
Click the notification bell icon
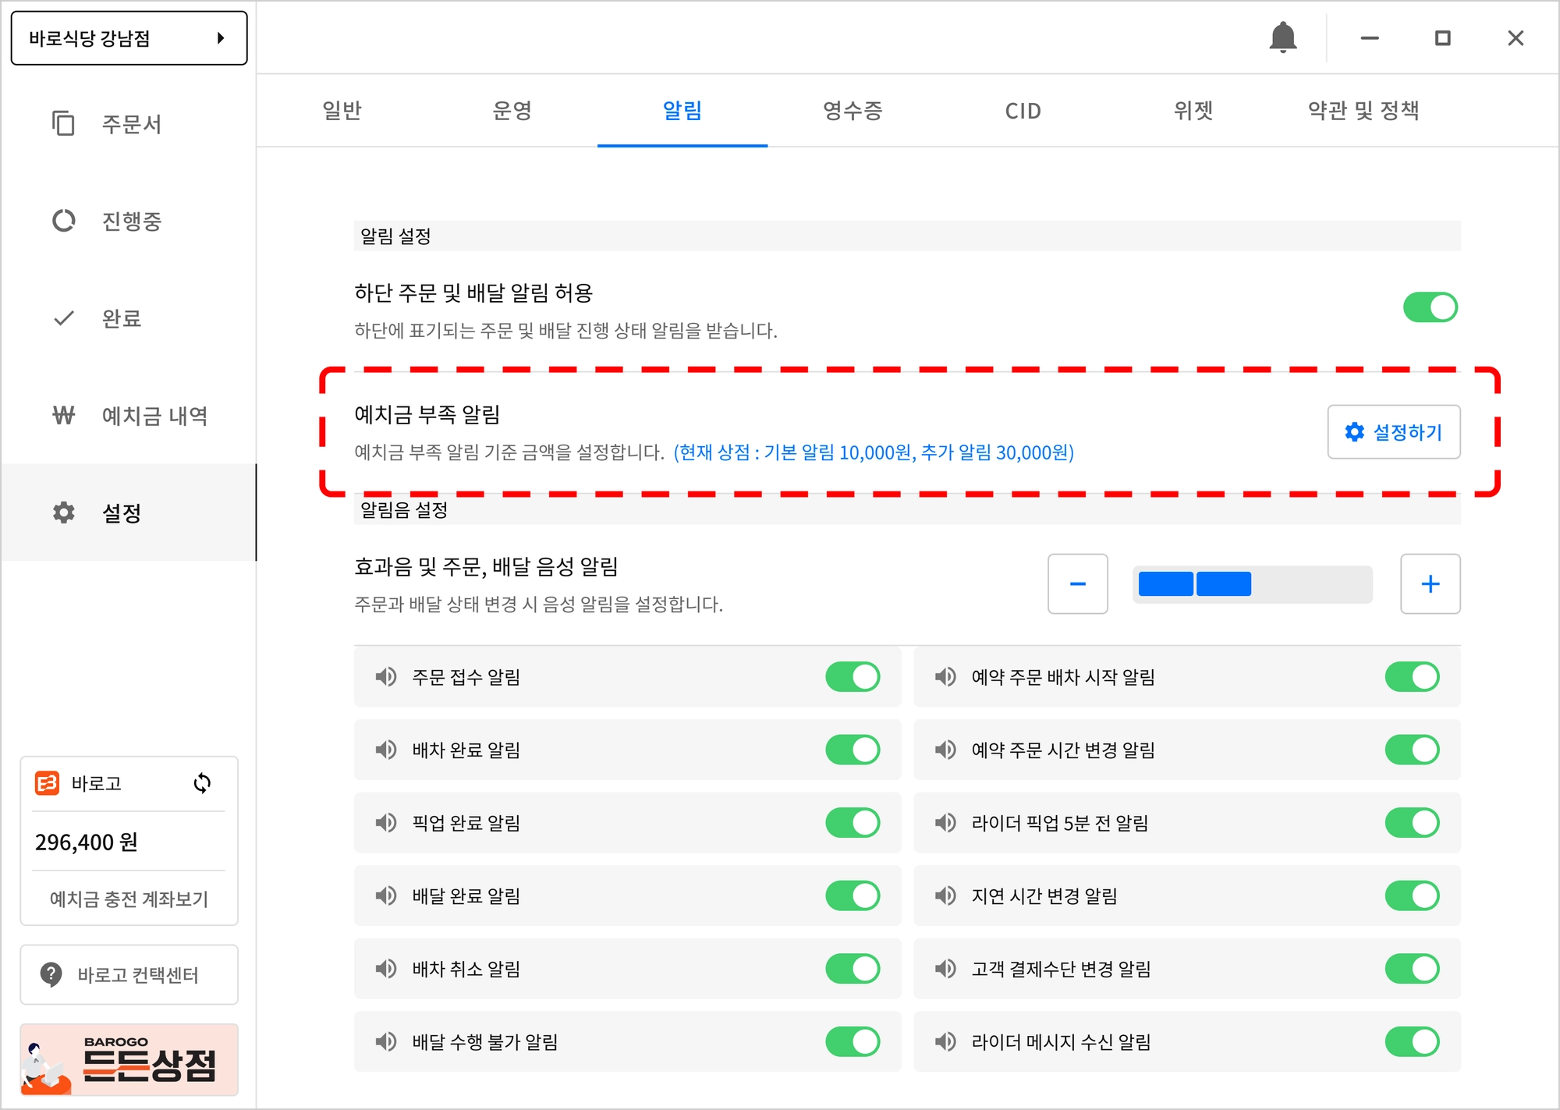[1282, 37]
